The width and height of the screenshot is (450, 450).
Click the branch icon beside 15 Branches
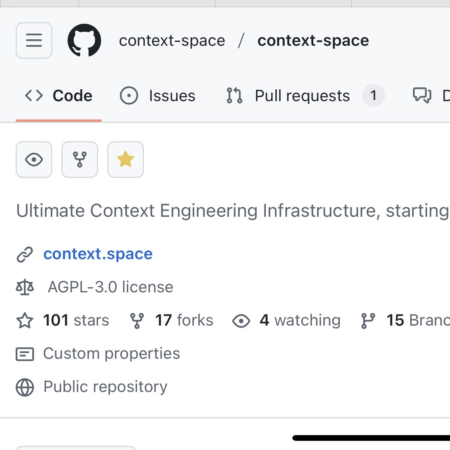pos(368,321)
